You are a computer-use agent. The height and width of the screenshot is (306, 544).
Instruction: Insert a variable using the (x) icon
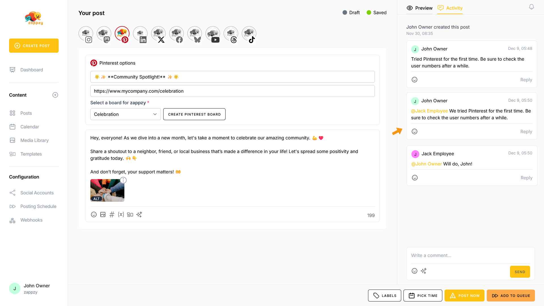click(121, 214)
